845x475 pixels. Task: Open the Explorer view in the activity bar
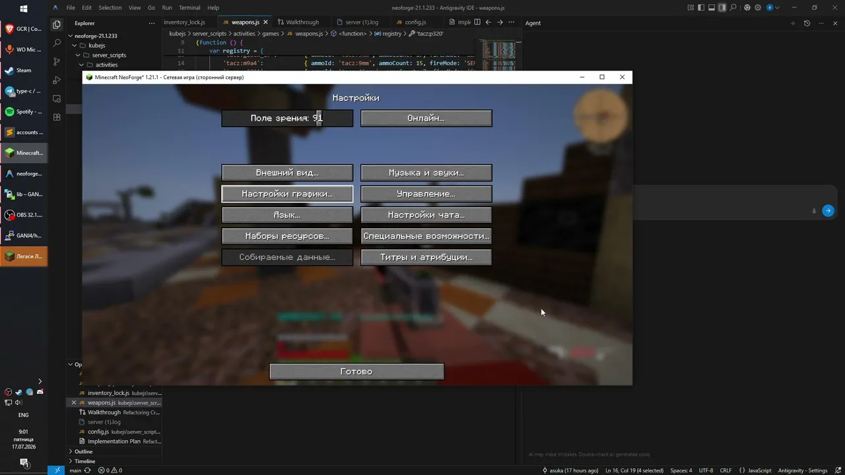[57, 24]
